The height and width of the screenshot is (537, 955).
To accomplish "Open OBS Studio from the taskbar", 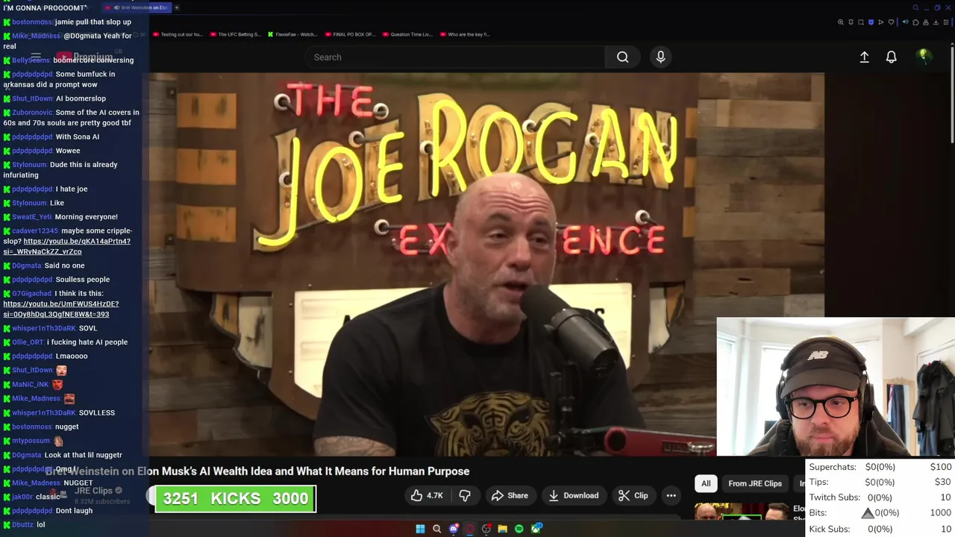I will point(486,529).
